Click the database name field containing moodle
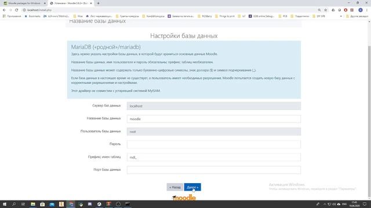 click(x=214, y=119)
